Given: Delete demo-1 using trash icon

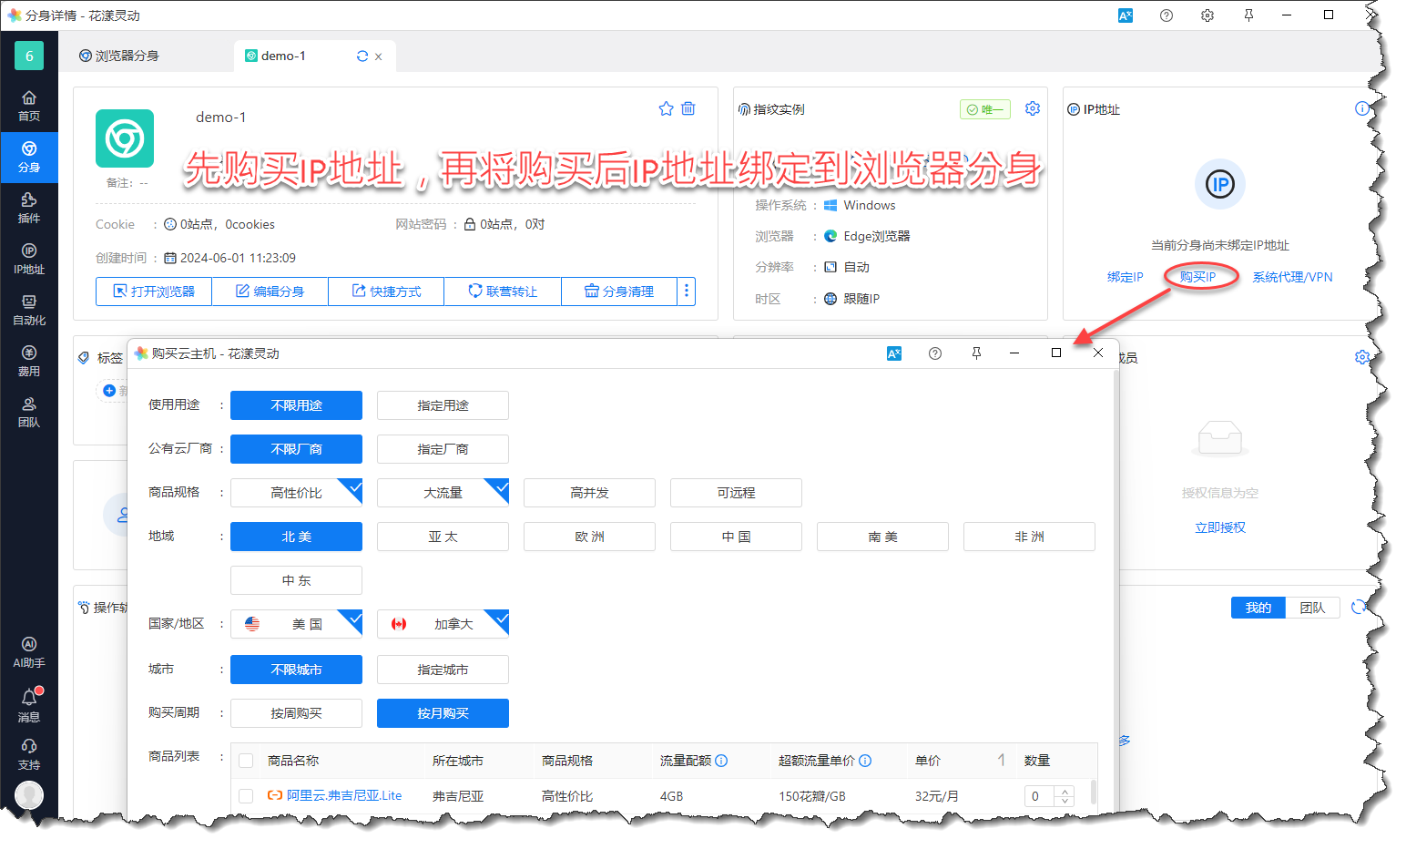Looking at the screenshot, I should tap(688, 108).
